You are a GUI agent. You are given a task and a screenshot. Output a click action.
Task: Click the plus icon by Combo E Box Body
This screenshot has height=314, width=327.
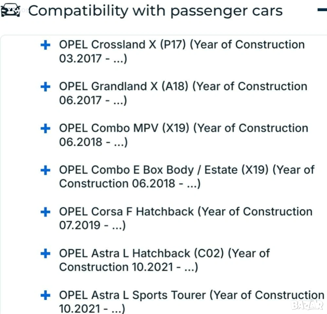tap(45, 170)
